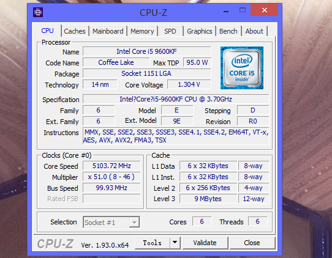Click the package value 'Socket 1151 LGA'
This screenshot has width=332, height=258.
point(146,73)
